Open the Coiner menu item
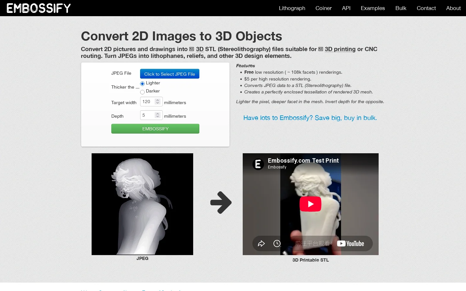Image resolution: width=466 pixels, height=291 pixels. tap(324, 8)
